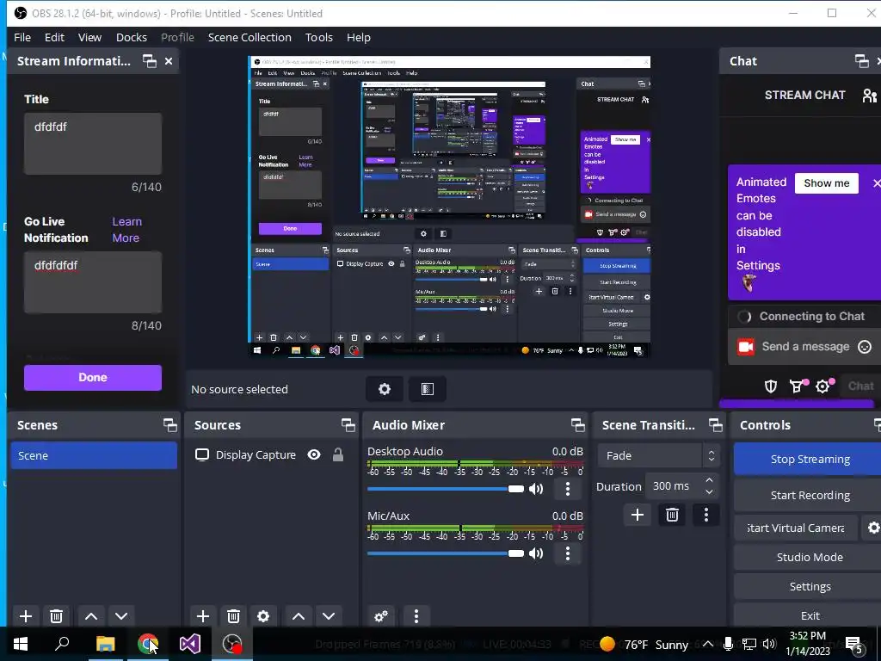Adjust the Mic/Aux volume slider

point(446,553)
